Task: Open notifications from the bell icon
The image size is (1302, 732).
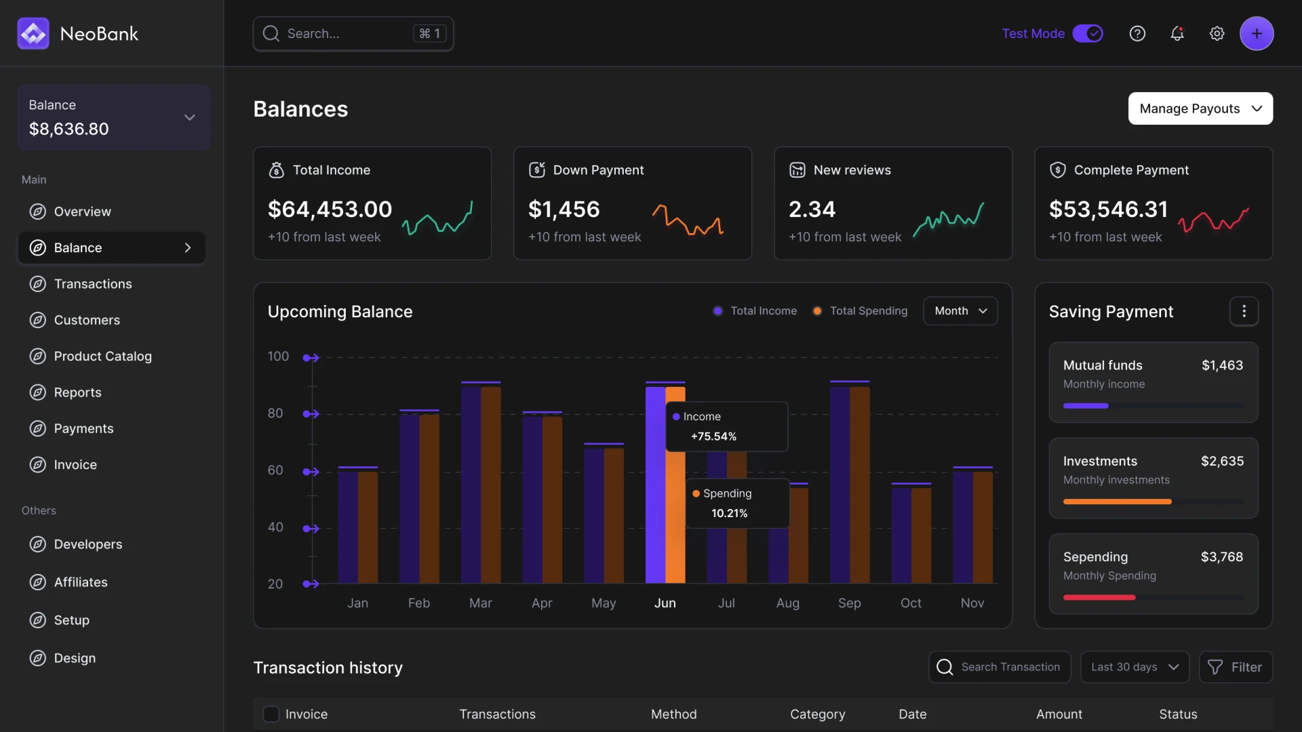Action: pyautogui.click(x=1178, y=33)
